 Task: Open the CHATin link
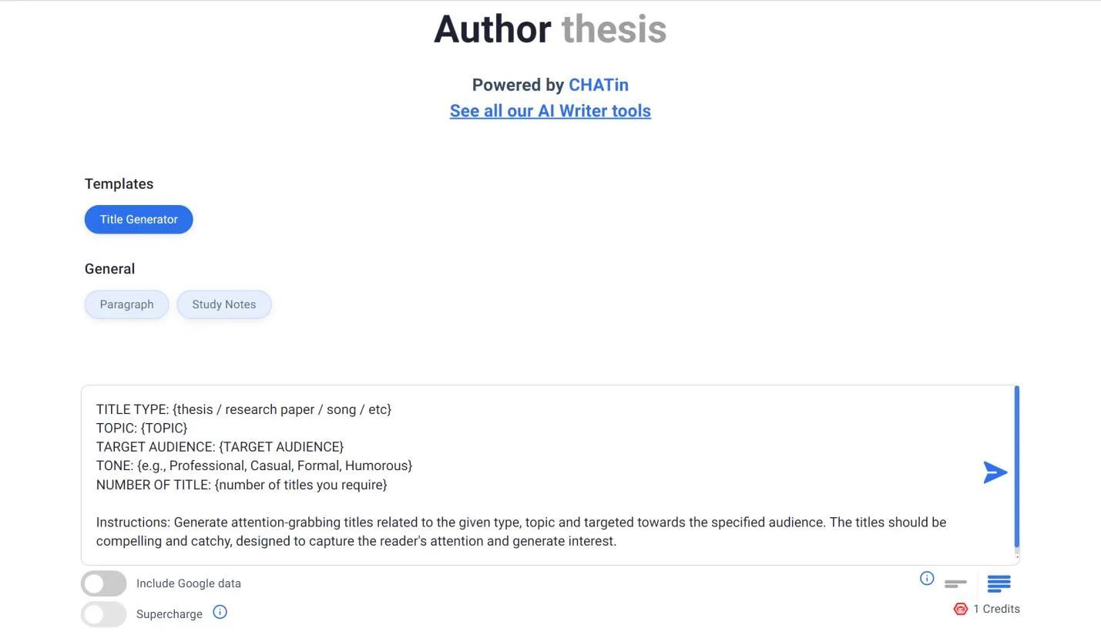point(599,85)
